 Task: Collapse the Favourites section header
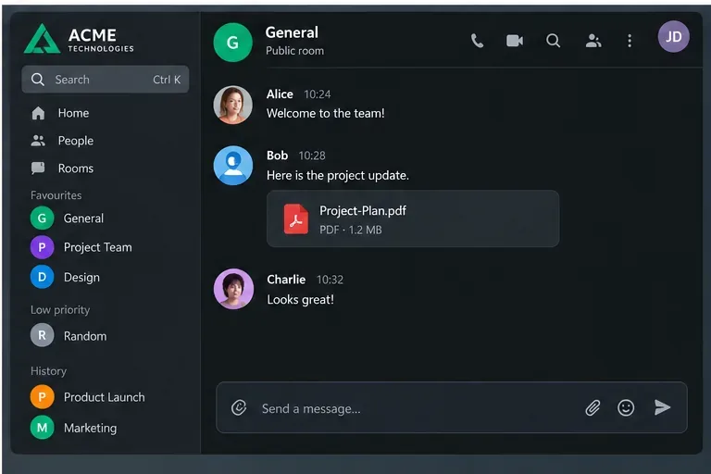coord(56,195)
